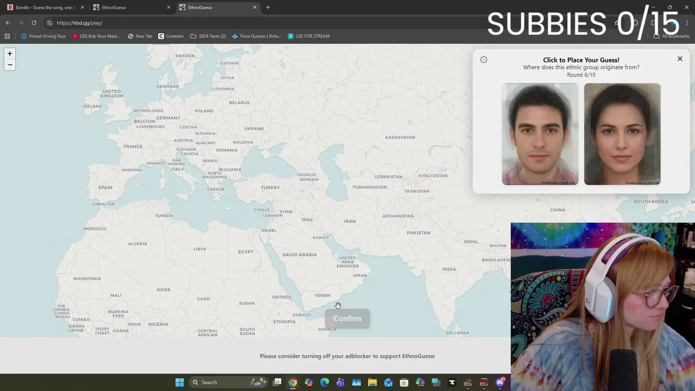This screenshot has width=695, height=391.
Task: Reload the current page
Action: (34, 23)
